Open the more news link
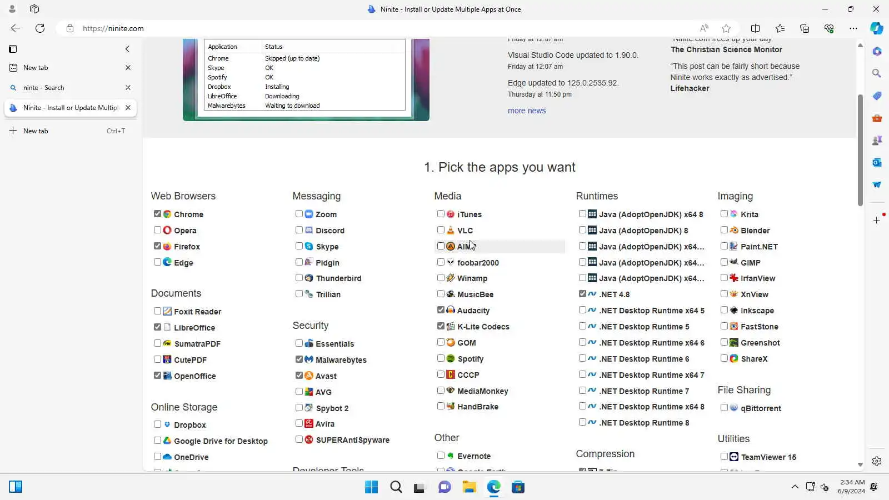 (527, 111)
